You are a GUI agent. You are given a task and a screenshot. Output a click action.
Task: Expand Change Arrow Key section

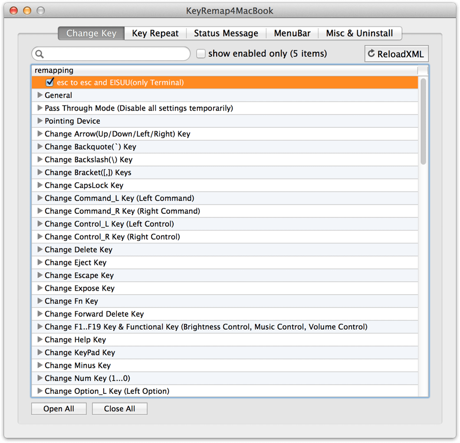(40, 134)
